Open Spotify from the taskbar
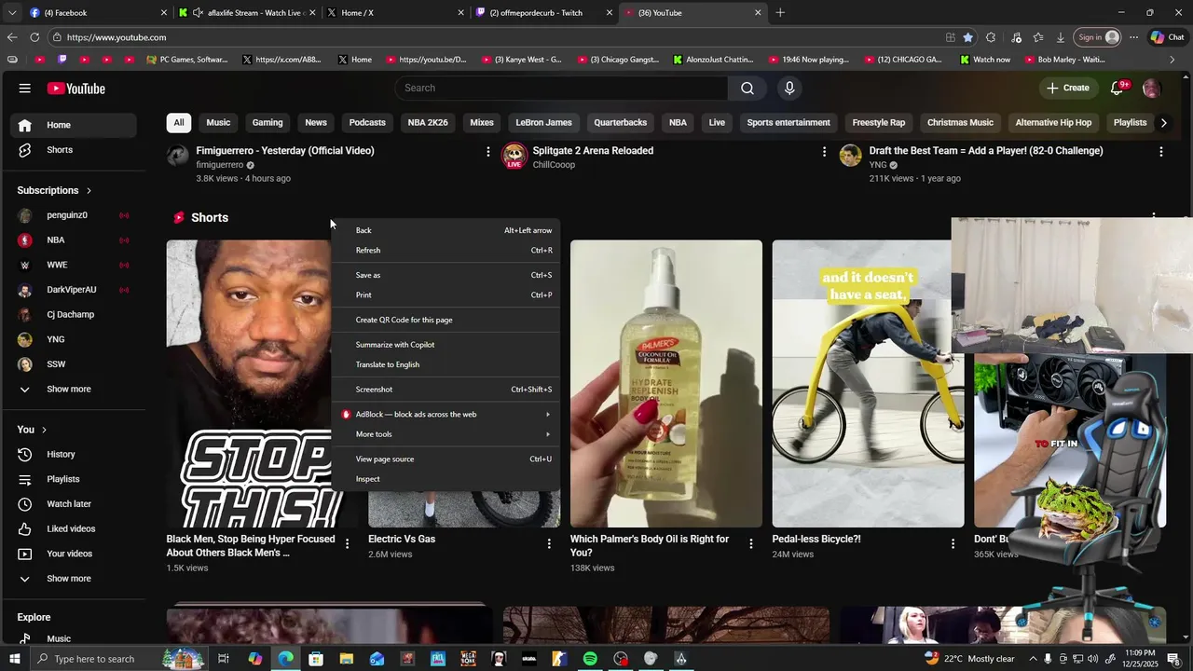This screenshot has height=671, width=1193. [x=590, y=659]
